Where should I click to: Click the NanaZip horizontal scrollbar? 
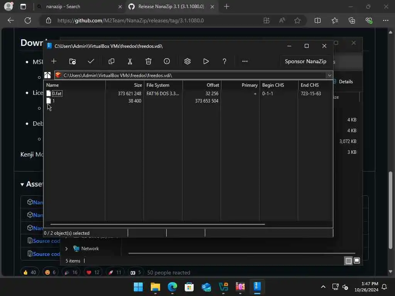(157, 224)
